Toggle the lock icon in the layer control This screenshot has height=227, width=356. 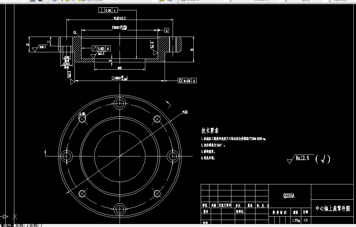pos(79,1)
